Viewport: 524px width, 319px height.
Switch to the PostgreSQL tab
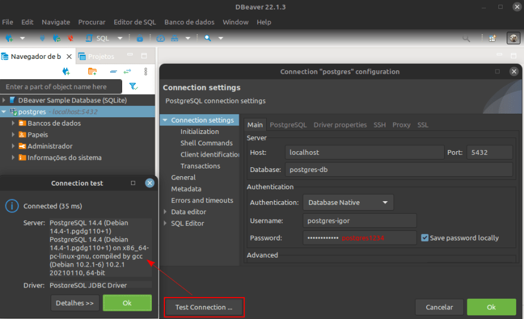tap(288, 124)
